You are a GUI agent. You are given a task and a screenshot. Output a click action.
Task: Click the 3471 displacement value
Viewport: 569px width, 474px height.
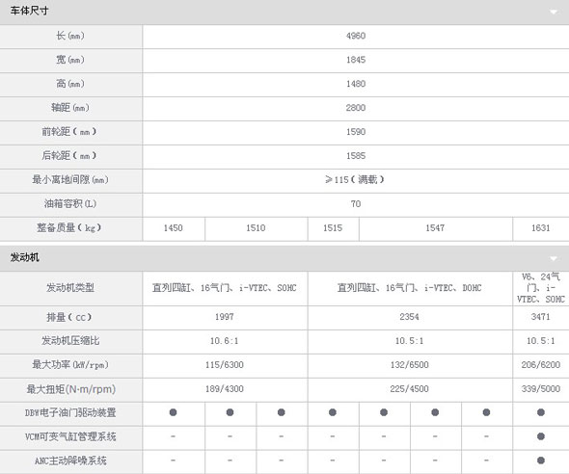(541, 317)
